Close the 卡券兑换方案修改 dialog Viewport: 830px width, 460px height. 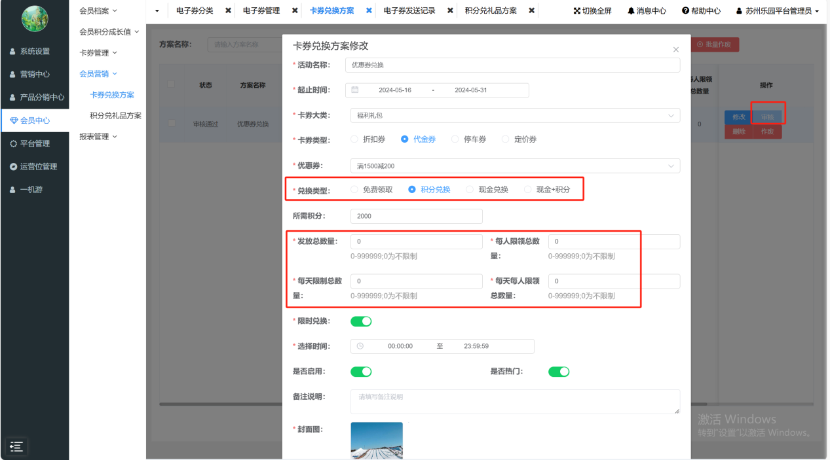point(676,50)
